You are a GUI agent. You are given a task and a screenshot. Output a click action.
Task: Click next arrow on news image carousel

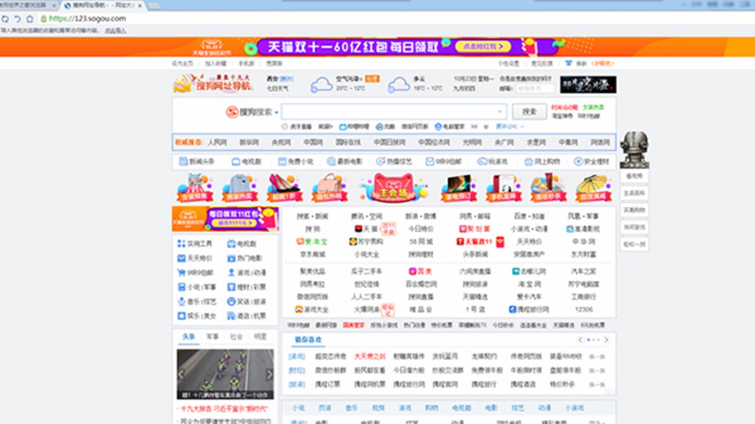tap(269, 374)
